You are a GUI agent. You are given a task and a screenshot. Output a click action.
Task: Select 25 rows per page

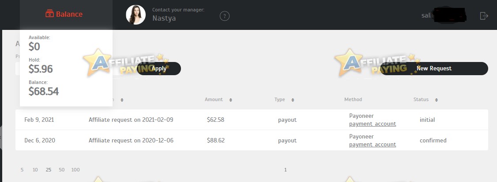pos(49,170)
